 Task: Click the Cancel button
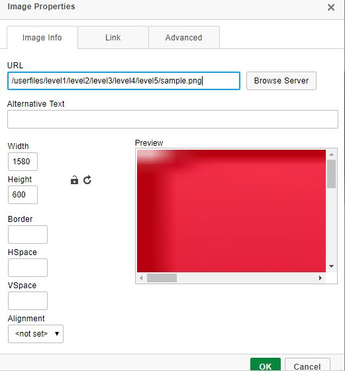tap(307, 365)
